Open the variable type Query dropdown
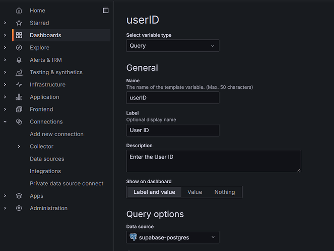This screenshot has height=251, width=334. tap(172, 46)
